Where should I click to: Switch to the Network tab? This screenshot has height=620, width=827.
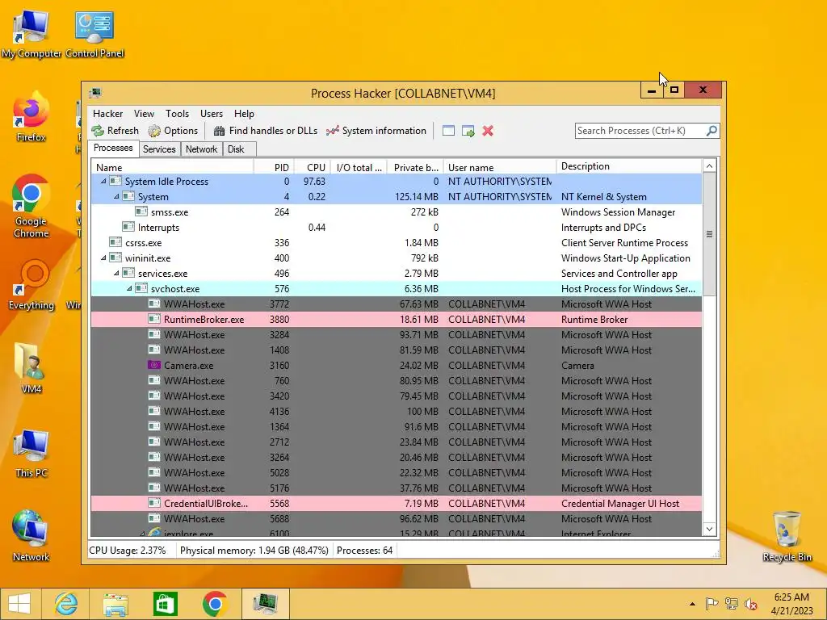click(x=201, y=149)
